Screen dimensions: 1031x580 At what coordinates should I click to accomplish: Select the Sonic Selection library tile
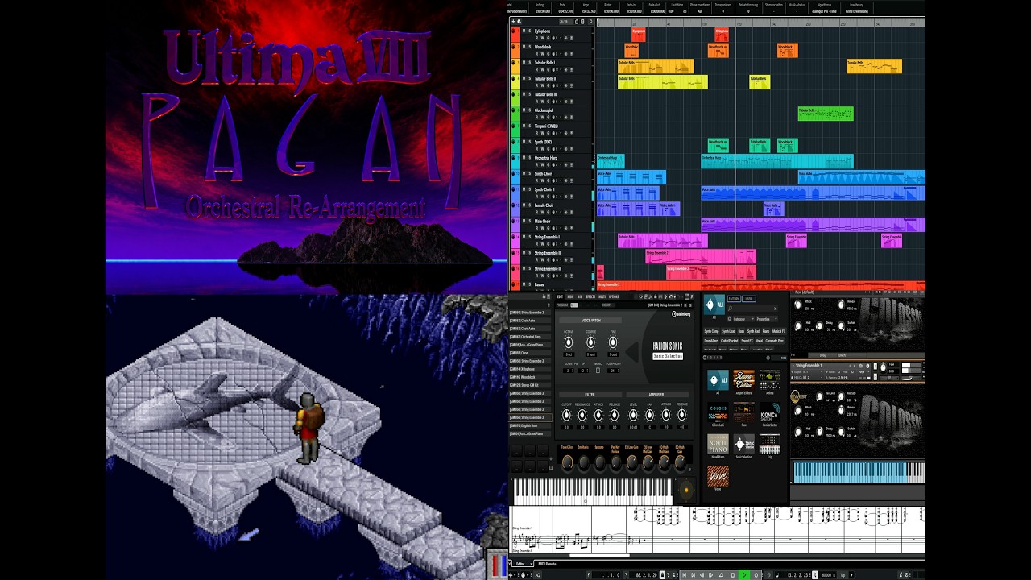743,445
